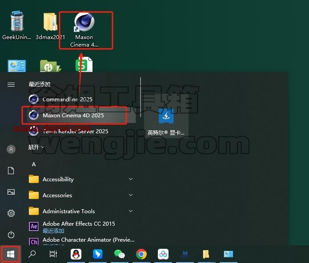Open the GeekUninstaller desktop icon
309x263 pixels.
(17, 25)
